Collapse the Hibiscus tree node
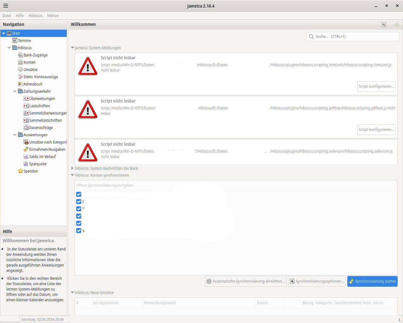The width and height of the screenshot is (403, 323). tap(9, 48)
